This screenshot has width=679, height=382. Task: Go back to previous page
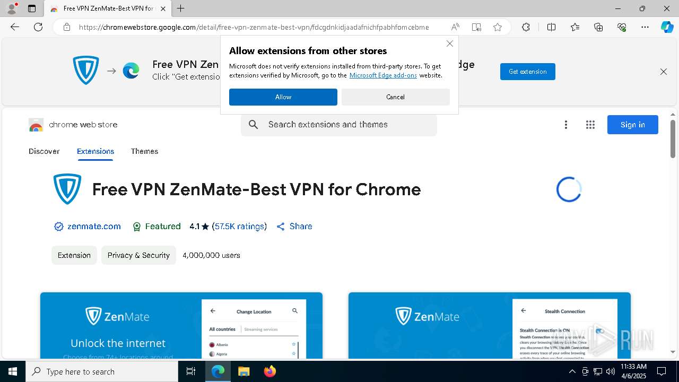point(15,27)
